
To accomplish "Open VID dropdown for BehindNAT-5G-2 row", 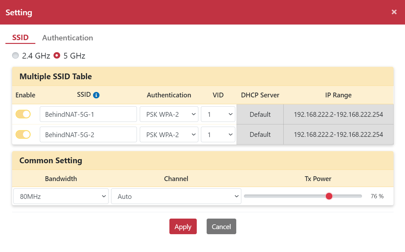I will [x=218, y=135].
